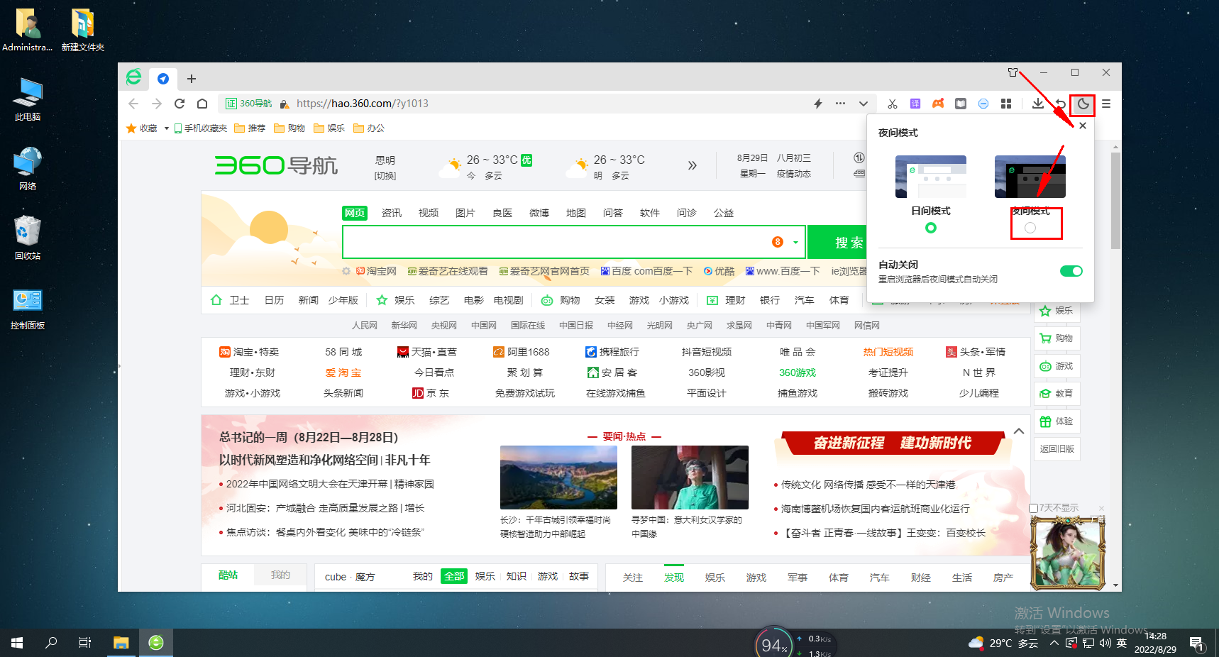
Task: Click the browser back arrow
Action: [133, 104]
